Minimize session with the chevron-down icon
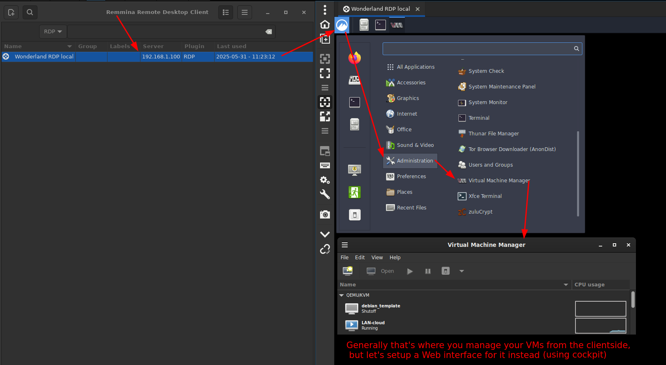This screenshot has height=365, width=666. coord(325,234)
